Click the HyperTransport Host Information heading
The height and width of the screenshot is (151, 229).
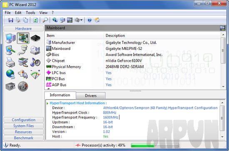pyautogui.click(x=78, y=103)
